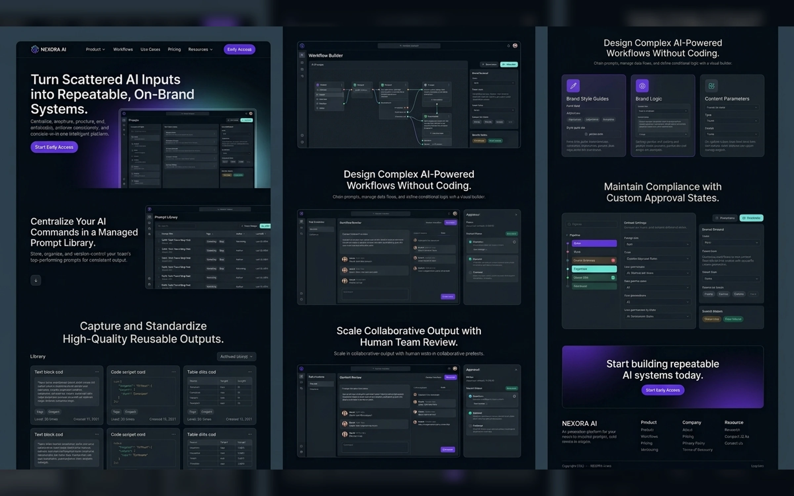Open Pricing in the top navigation
794x496 pixels.
point(174,49)
